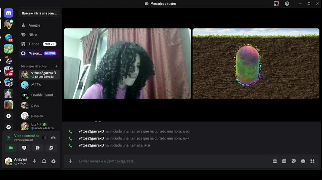Click the inbox icon in title bar
The height and width of the screenshot is (180, 322).
[276, 4]
